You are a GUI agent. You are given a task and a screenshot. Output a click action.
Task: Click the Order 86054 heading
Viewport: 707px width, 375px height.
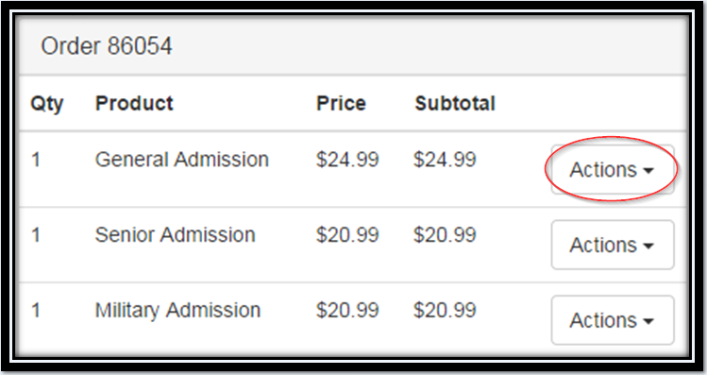pyautogui.click(x=107, y=46)
